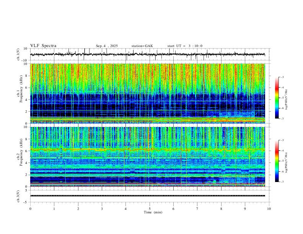Viewport: 303px width, 234px height.
Task: Click the time axis tick label '5'
Action: pyautogui.click(x=150, y=209)
